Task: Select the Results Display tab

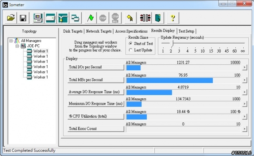Action: coord(163,31)
